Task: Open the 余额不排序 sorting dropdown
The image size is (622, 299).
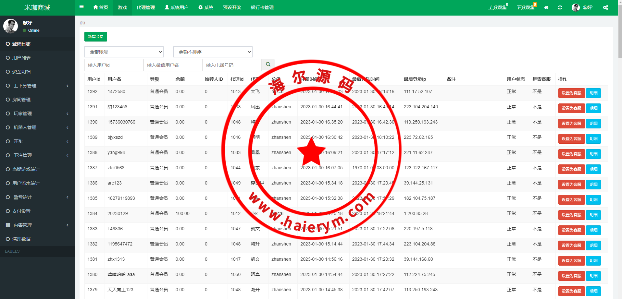Action: (x=213, y=52)
